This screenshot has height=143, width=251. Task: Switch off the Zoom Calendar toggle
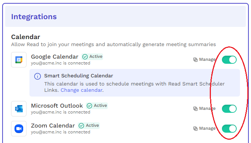(x=229, y=129)
